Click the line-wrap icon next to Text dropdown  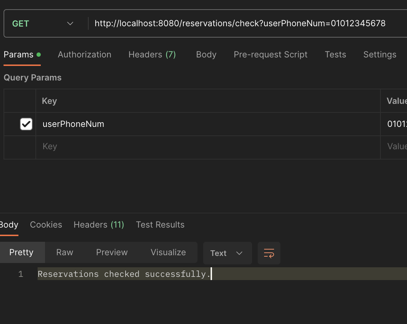[269, 253]
